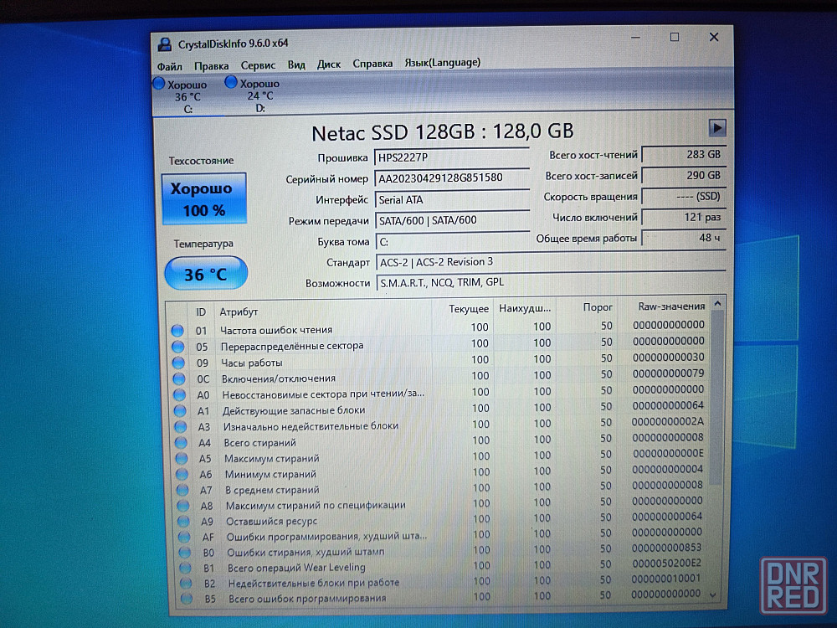Click the Атрибут column header
837x628 pixels.
[322, 311]
